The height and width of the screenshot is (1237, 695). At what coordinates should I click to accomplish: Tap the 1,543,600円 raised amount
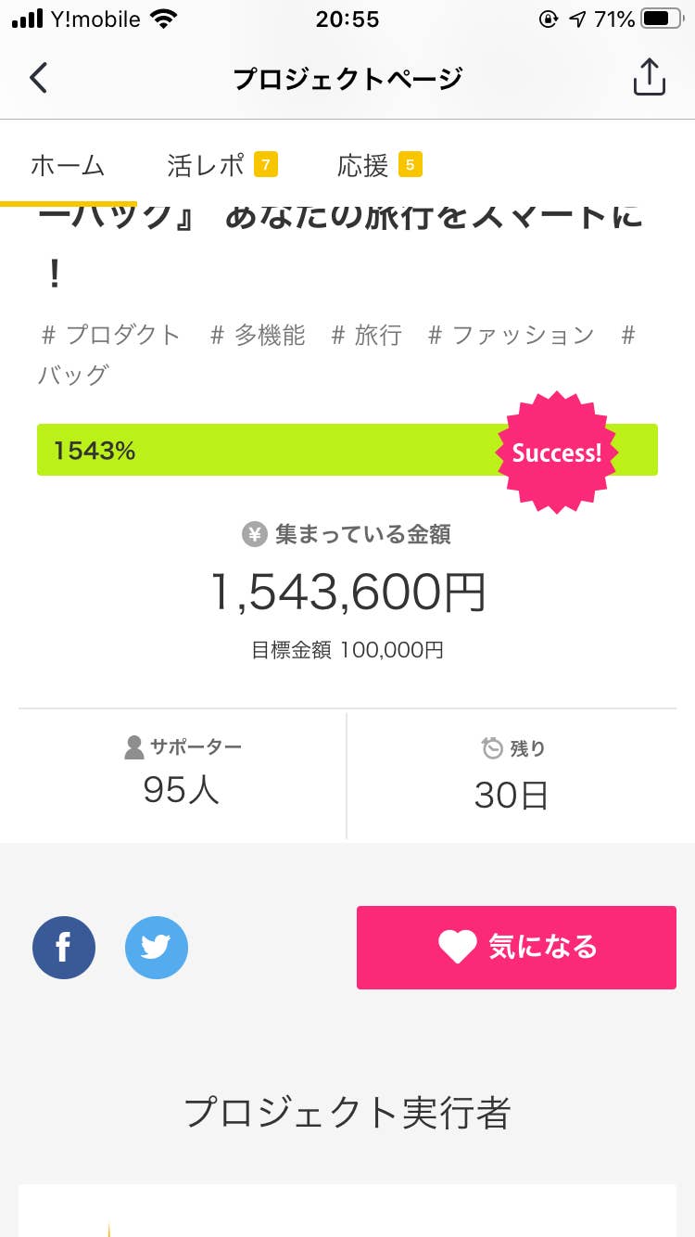tap(348, 592)
